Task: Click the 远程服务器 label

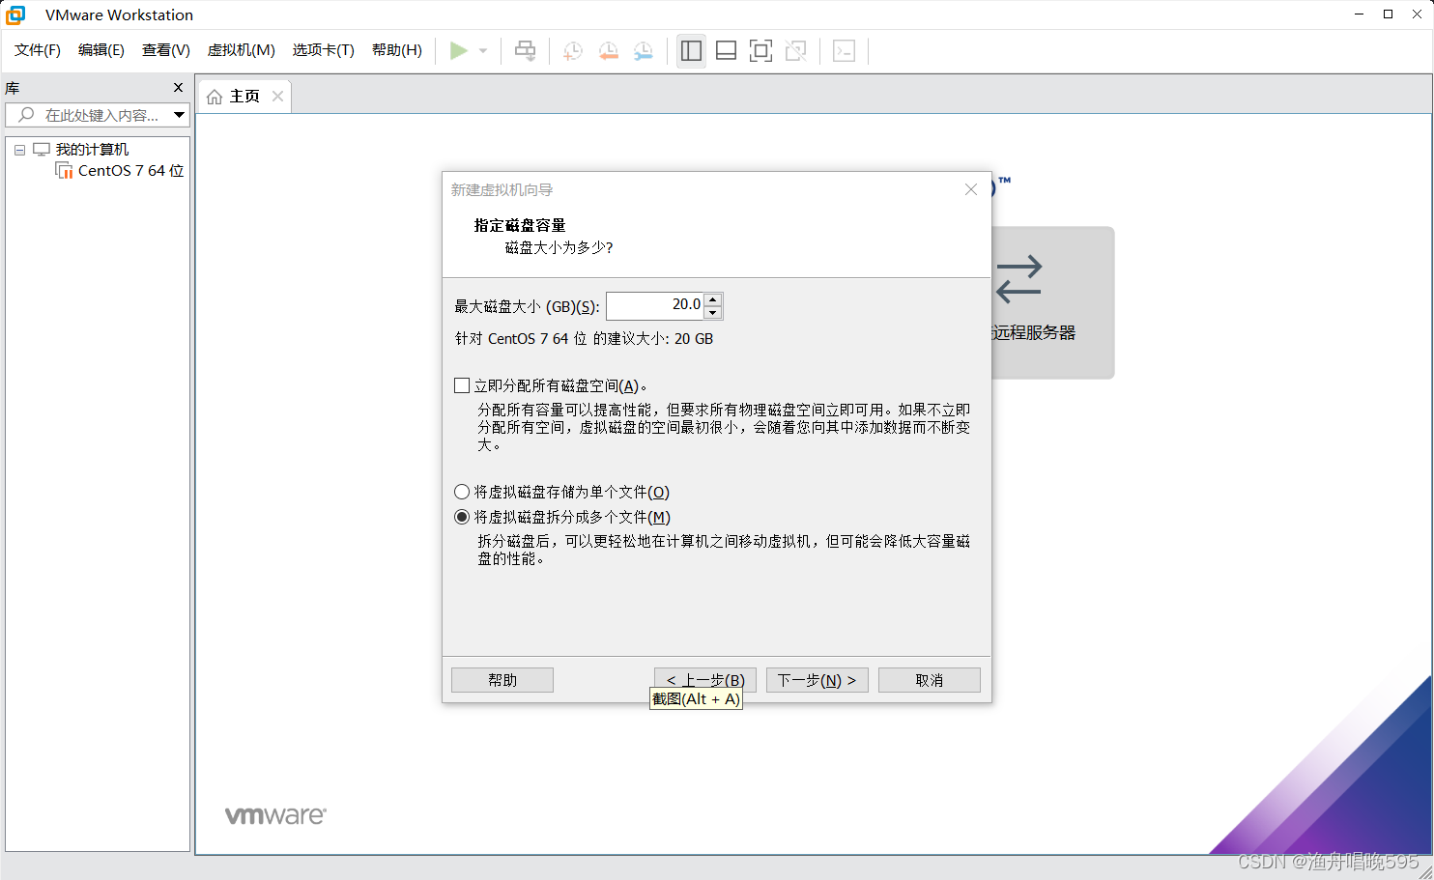Action: tap(1033, 332)
